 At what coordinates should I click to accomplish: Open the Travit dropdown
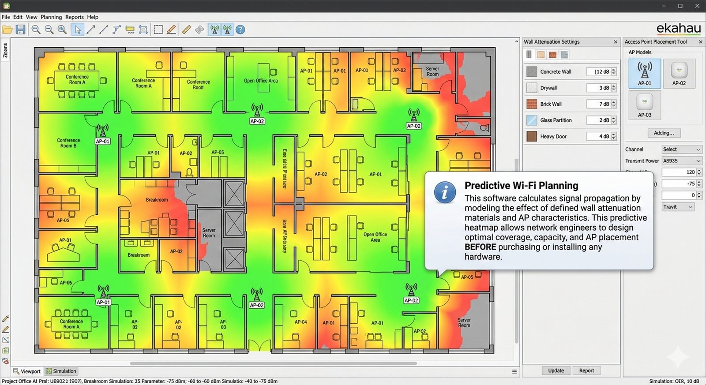tap(678, 207)
